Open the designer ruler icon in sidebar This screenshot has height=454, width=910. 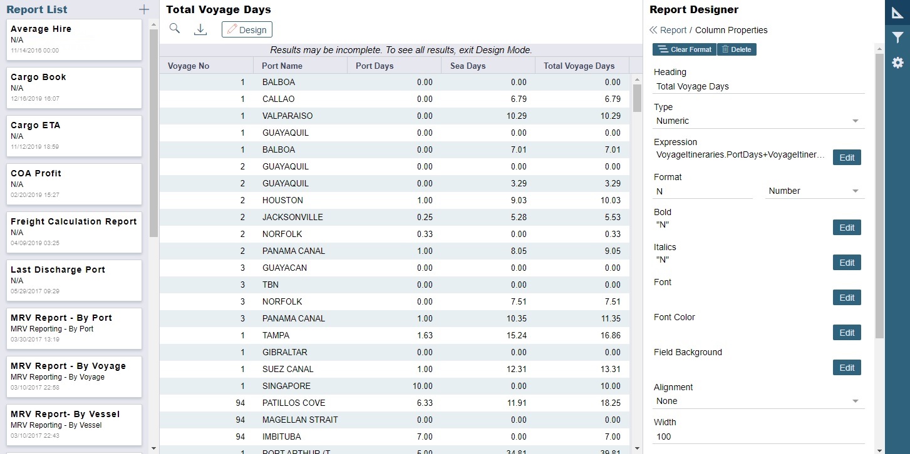897,13
